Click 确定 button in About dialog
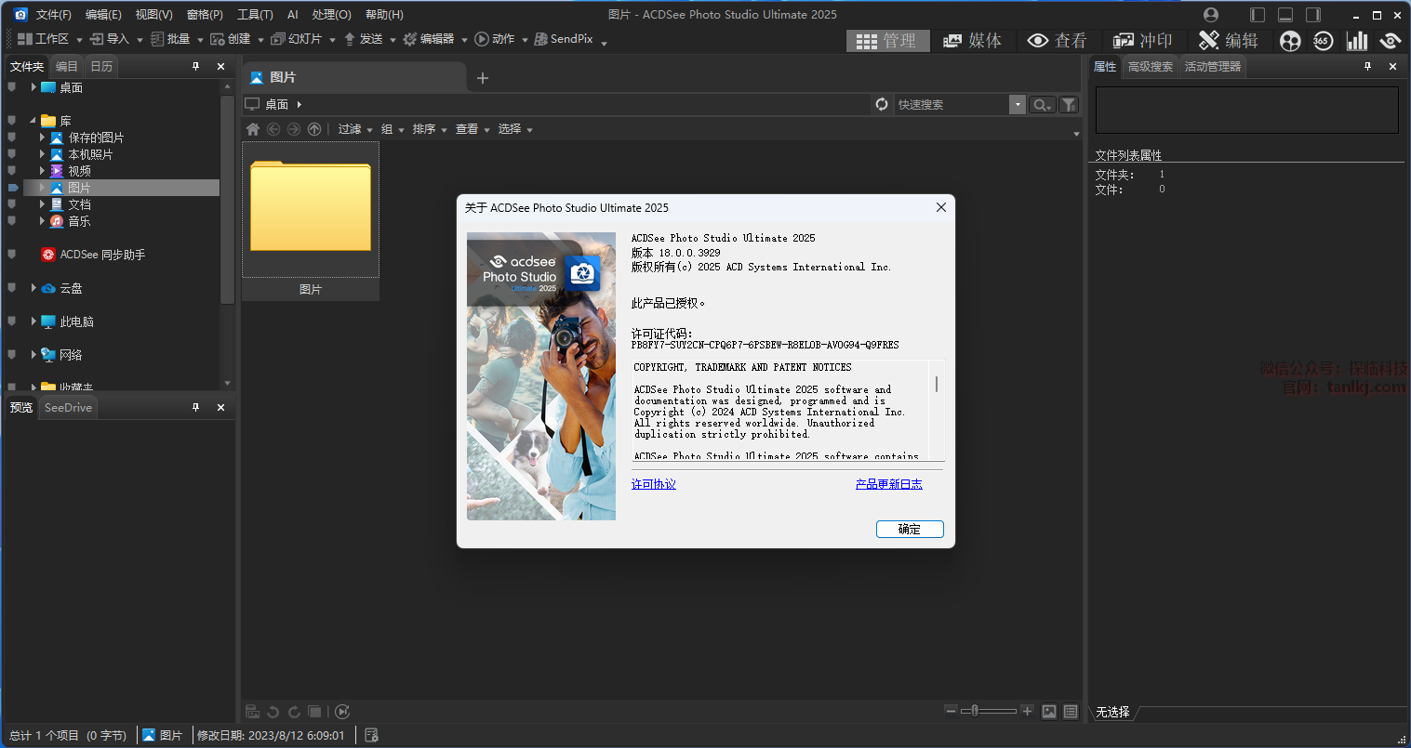The height and width of the screenshot is (748, 1411). 910,529
